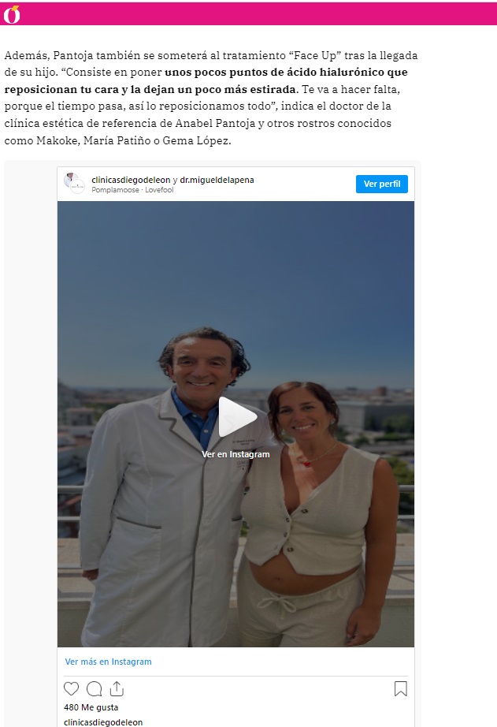The image size is (497, 727).
Task: Open comments via the speech bubble icon
Action: [x=94, y=688]
